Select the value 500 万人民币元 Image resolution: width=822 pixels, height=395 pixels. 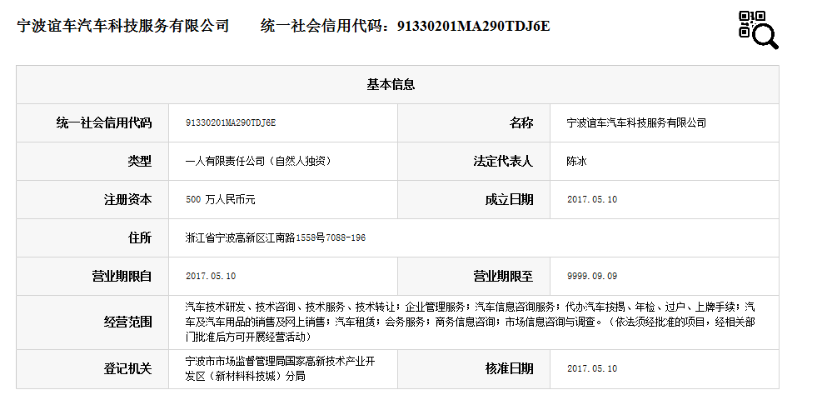(220, 199)
